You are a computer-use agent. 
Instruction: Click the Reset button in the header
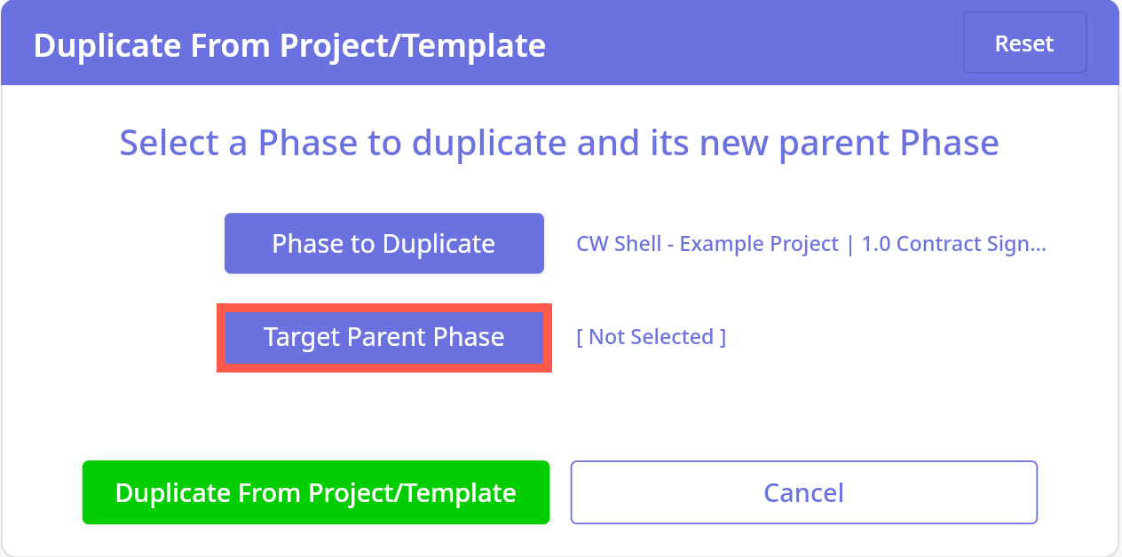coord(1024,43)
